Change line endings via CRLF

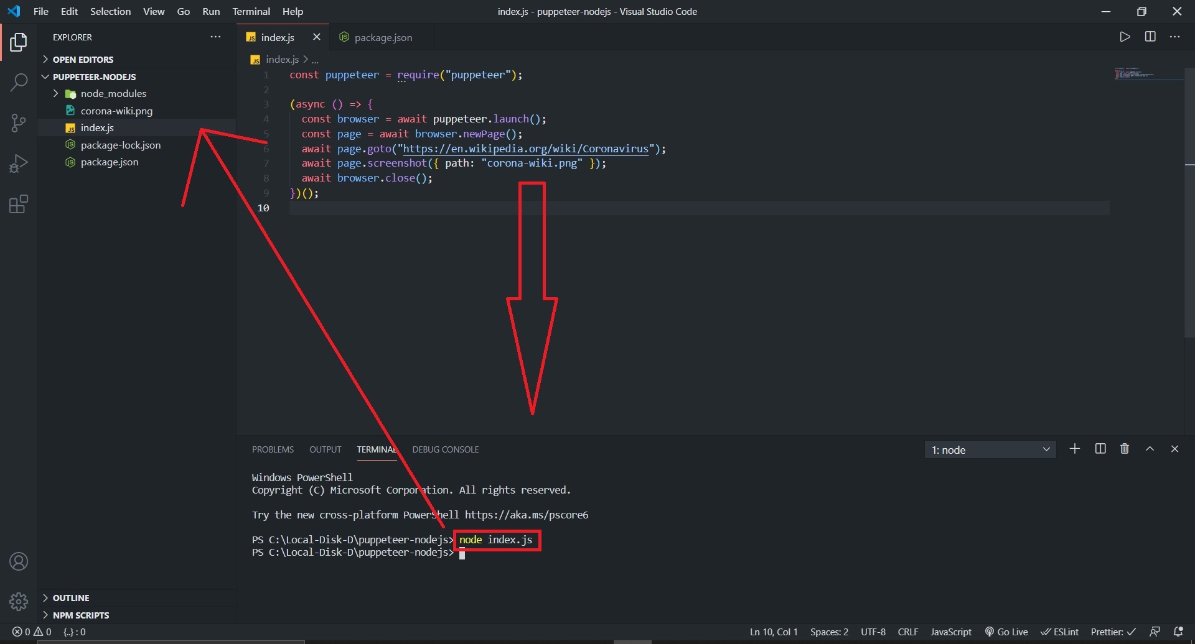pos(907,632)
